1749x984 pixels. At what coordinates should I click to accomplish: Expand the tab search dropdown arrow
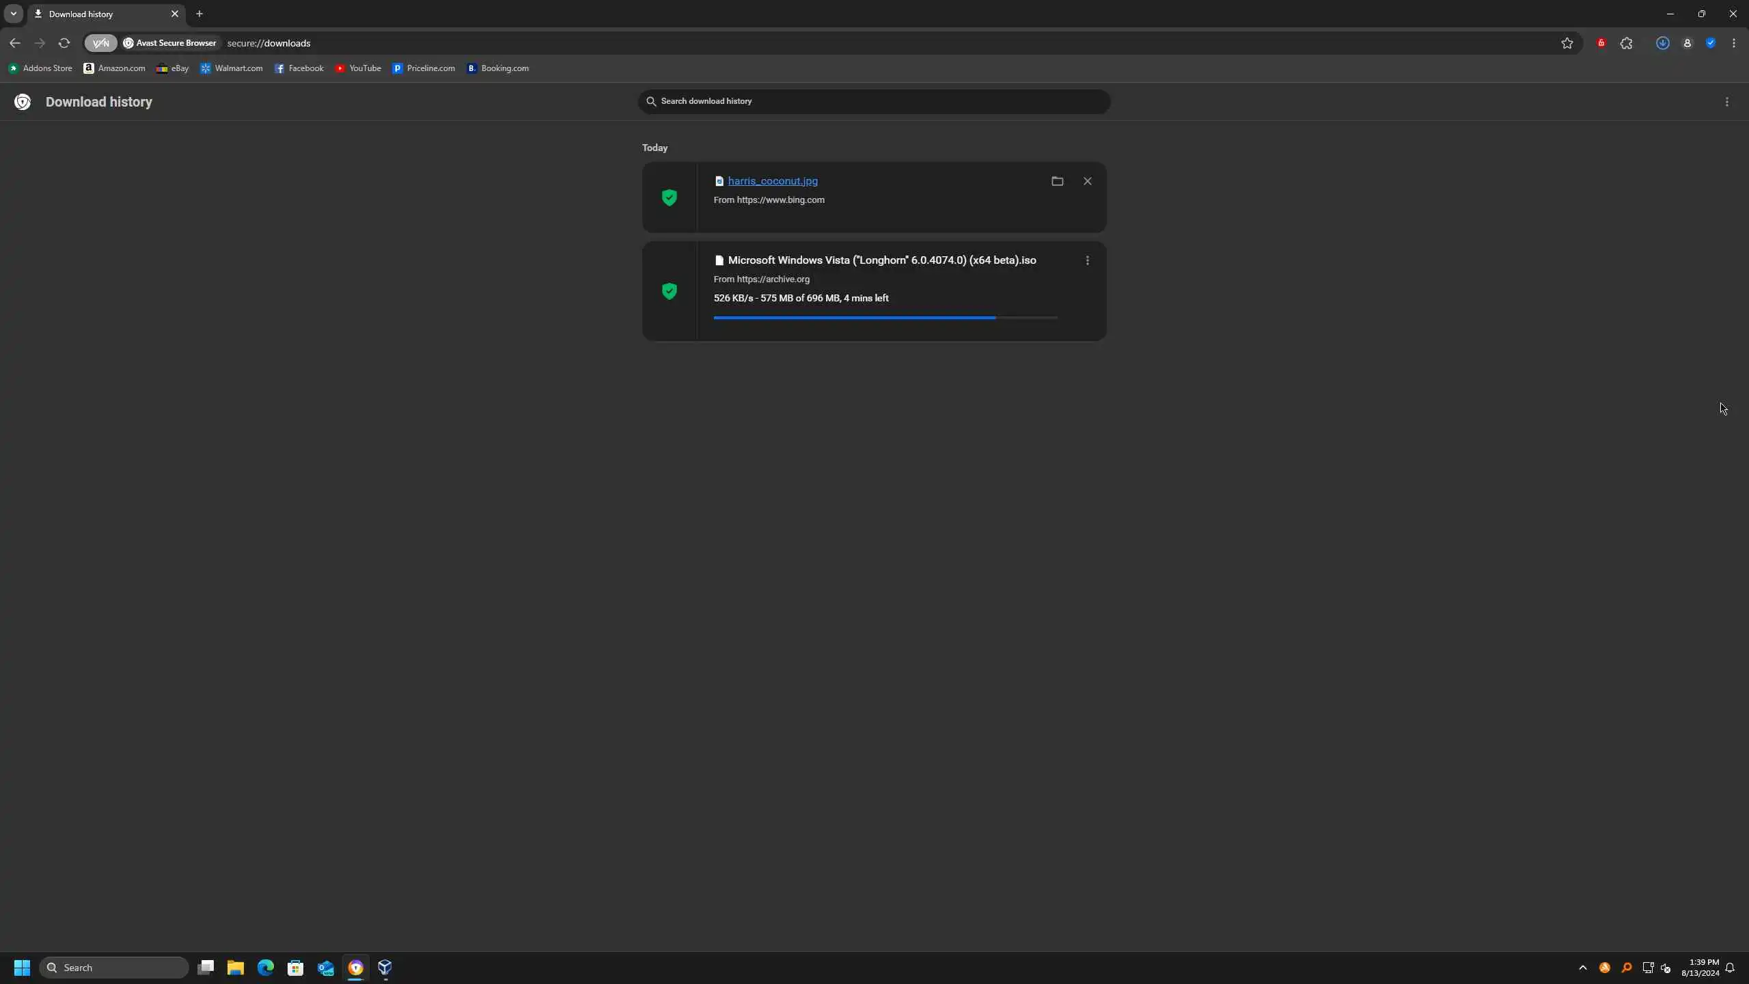coord(13,14)
